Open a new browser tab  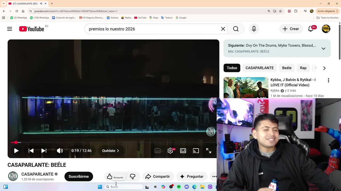pyautogui.click(x=52, y=3)
